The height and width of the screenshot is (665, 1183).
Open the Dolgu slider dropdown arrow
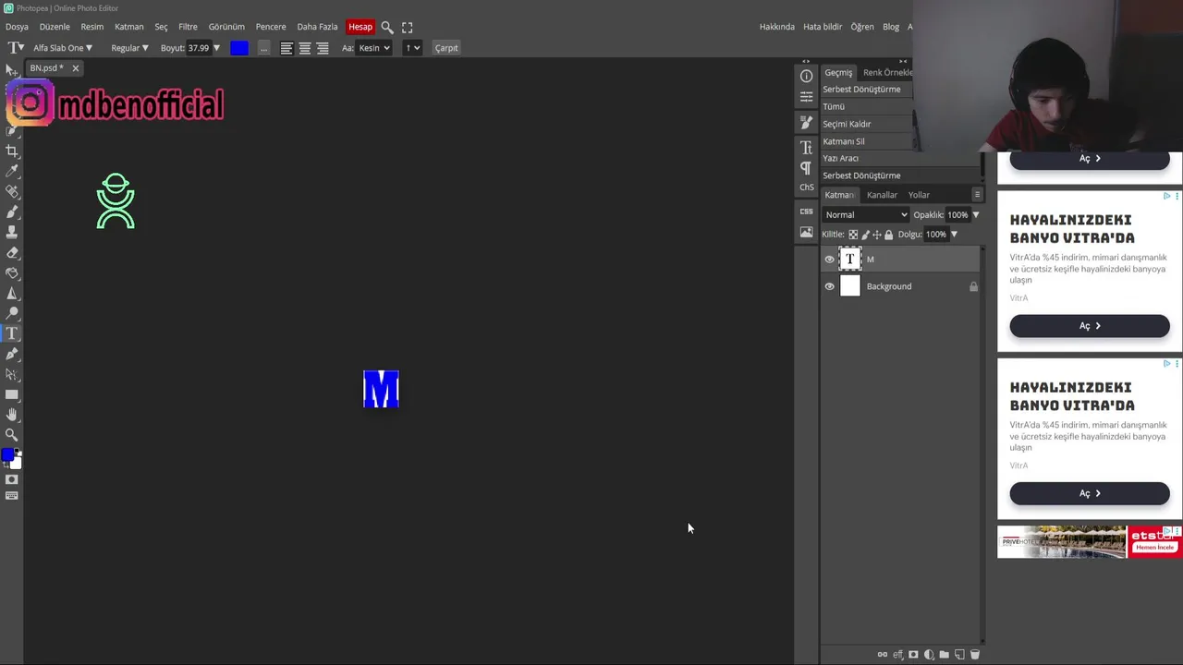(x=955, y=235)
